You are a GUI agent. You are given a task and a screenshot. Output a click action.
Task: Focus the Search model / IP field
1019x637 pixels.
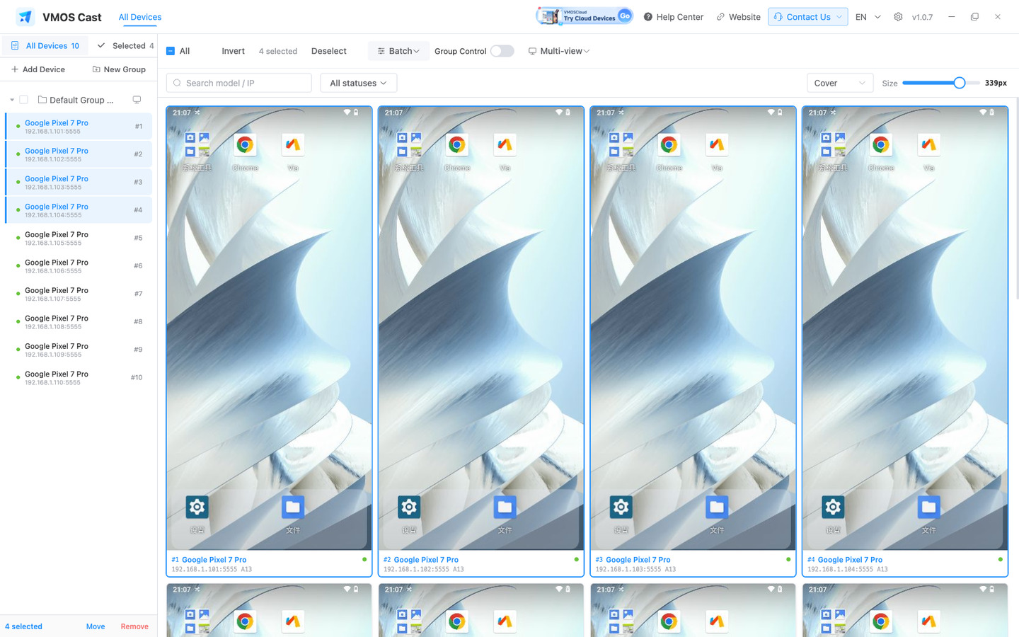coord(239,83)
